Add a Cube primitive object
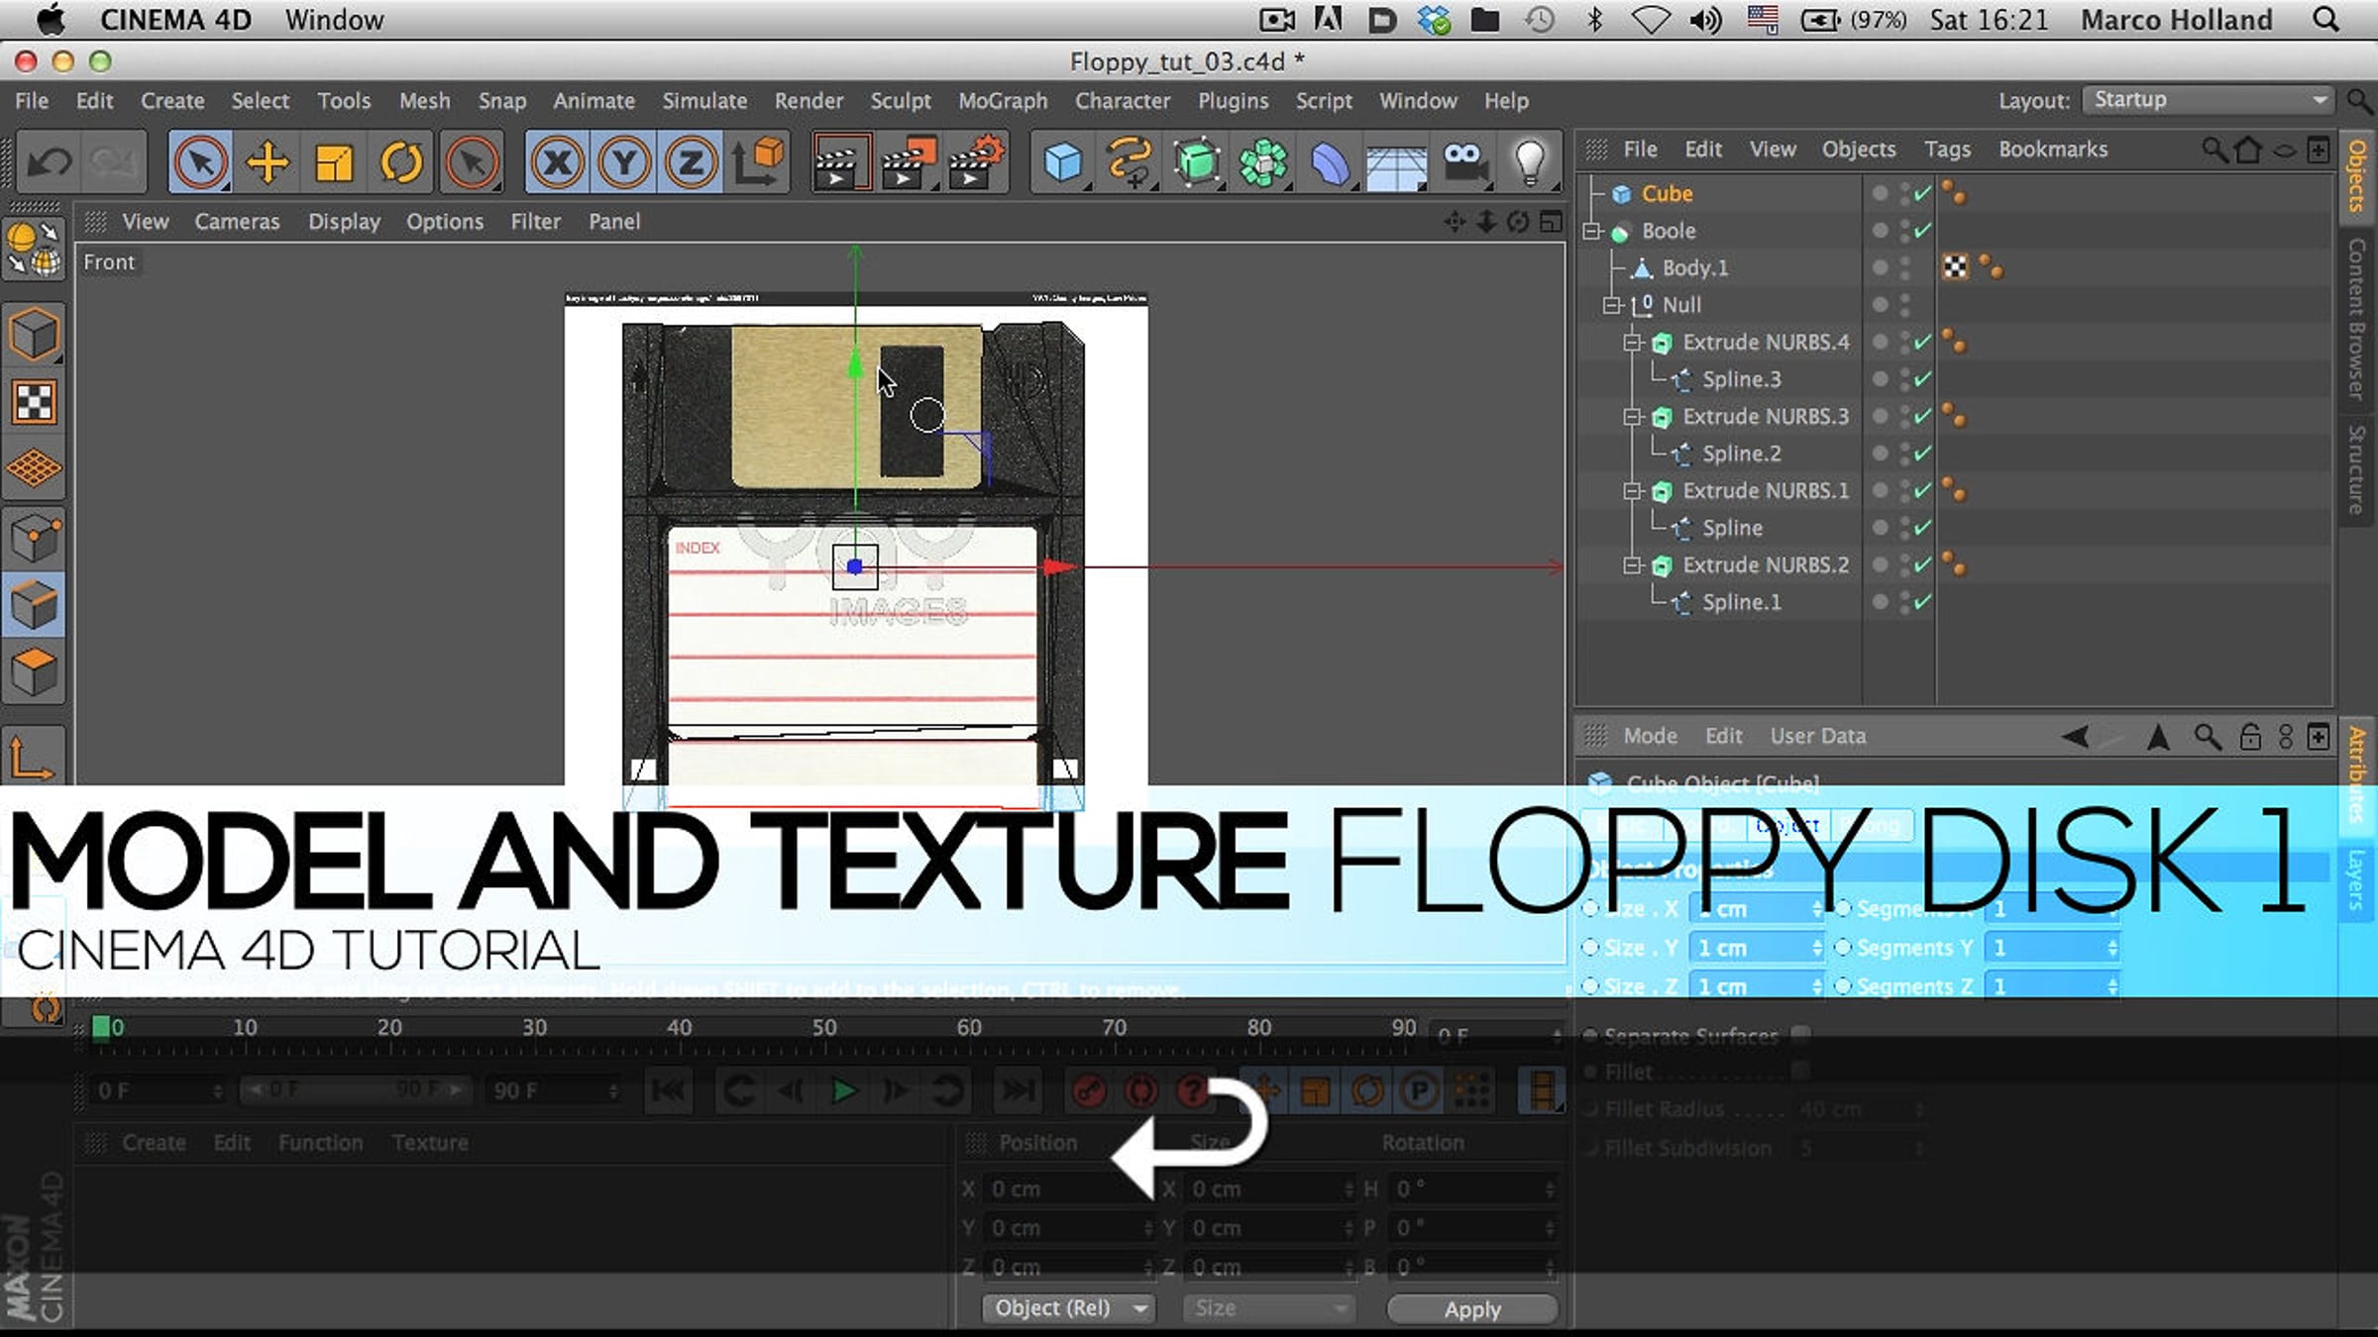This screenshot has width=2378, height=1337. point(1063,161)
